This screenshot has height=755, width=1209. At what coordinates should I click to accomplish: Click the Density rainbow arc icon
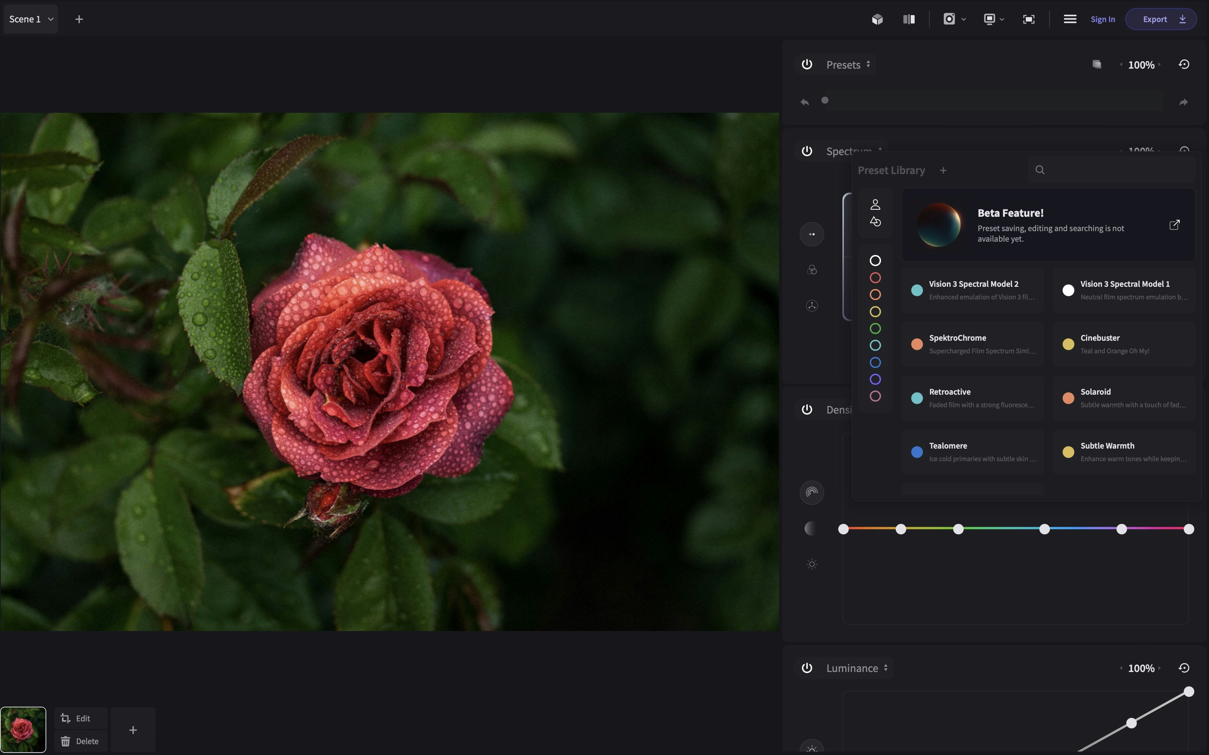[x=812, y=493]
